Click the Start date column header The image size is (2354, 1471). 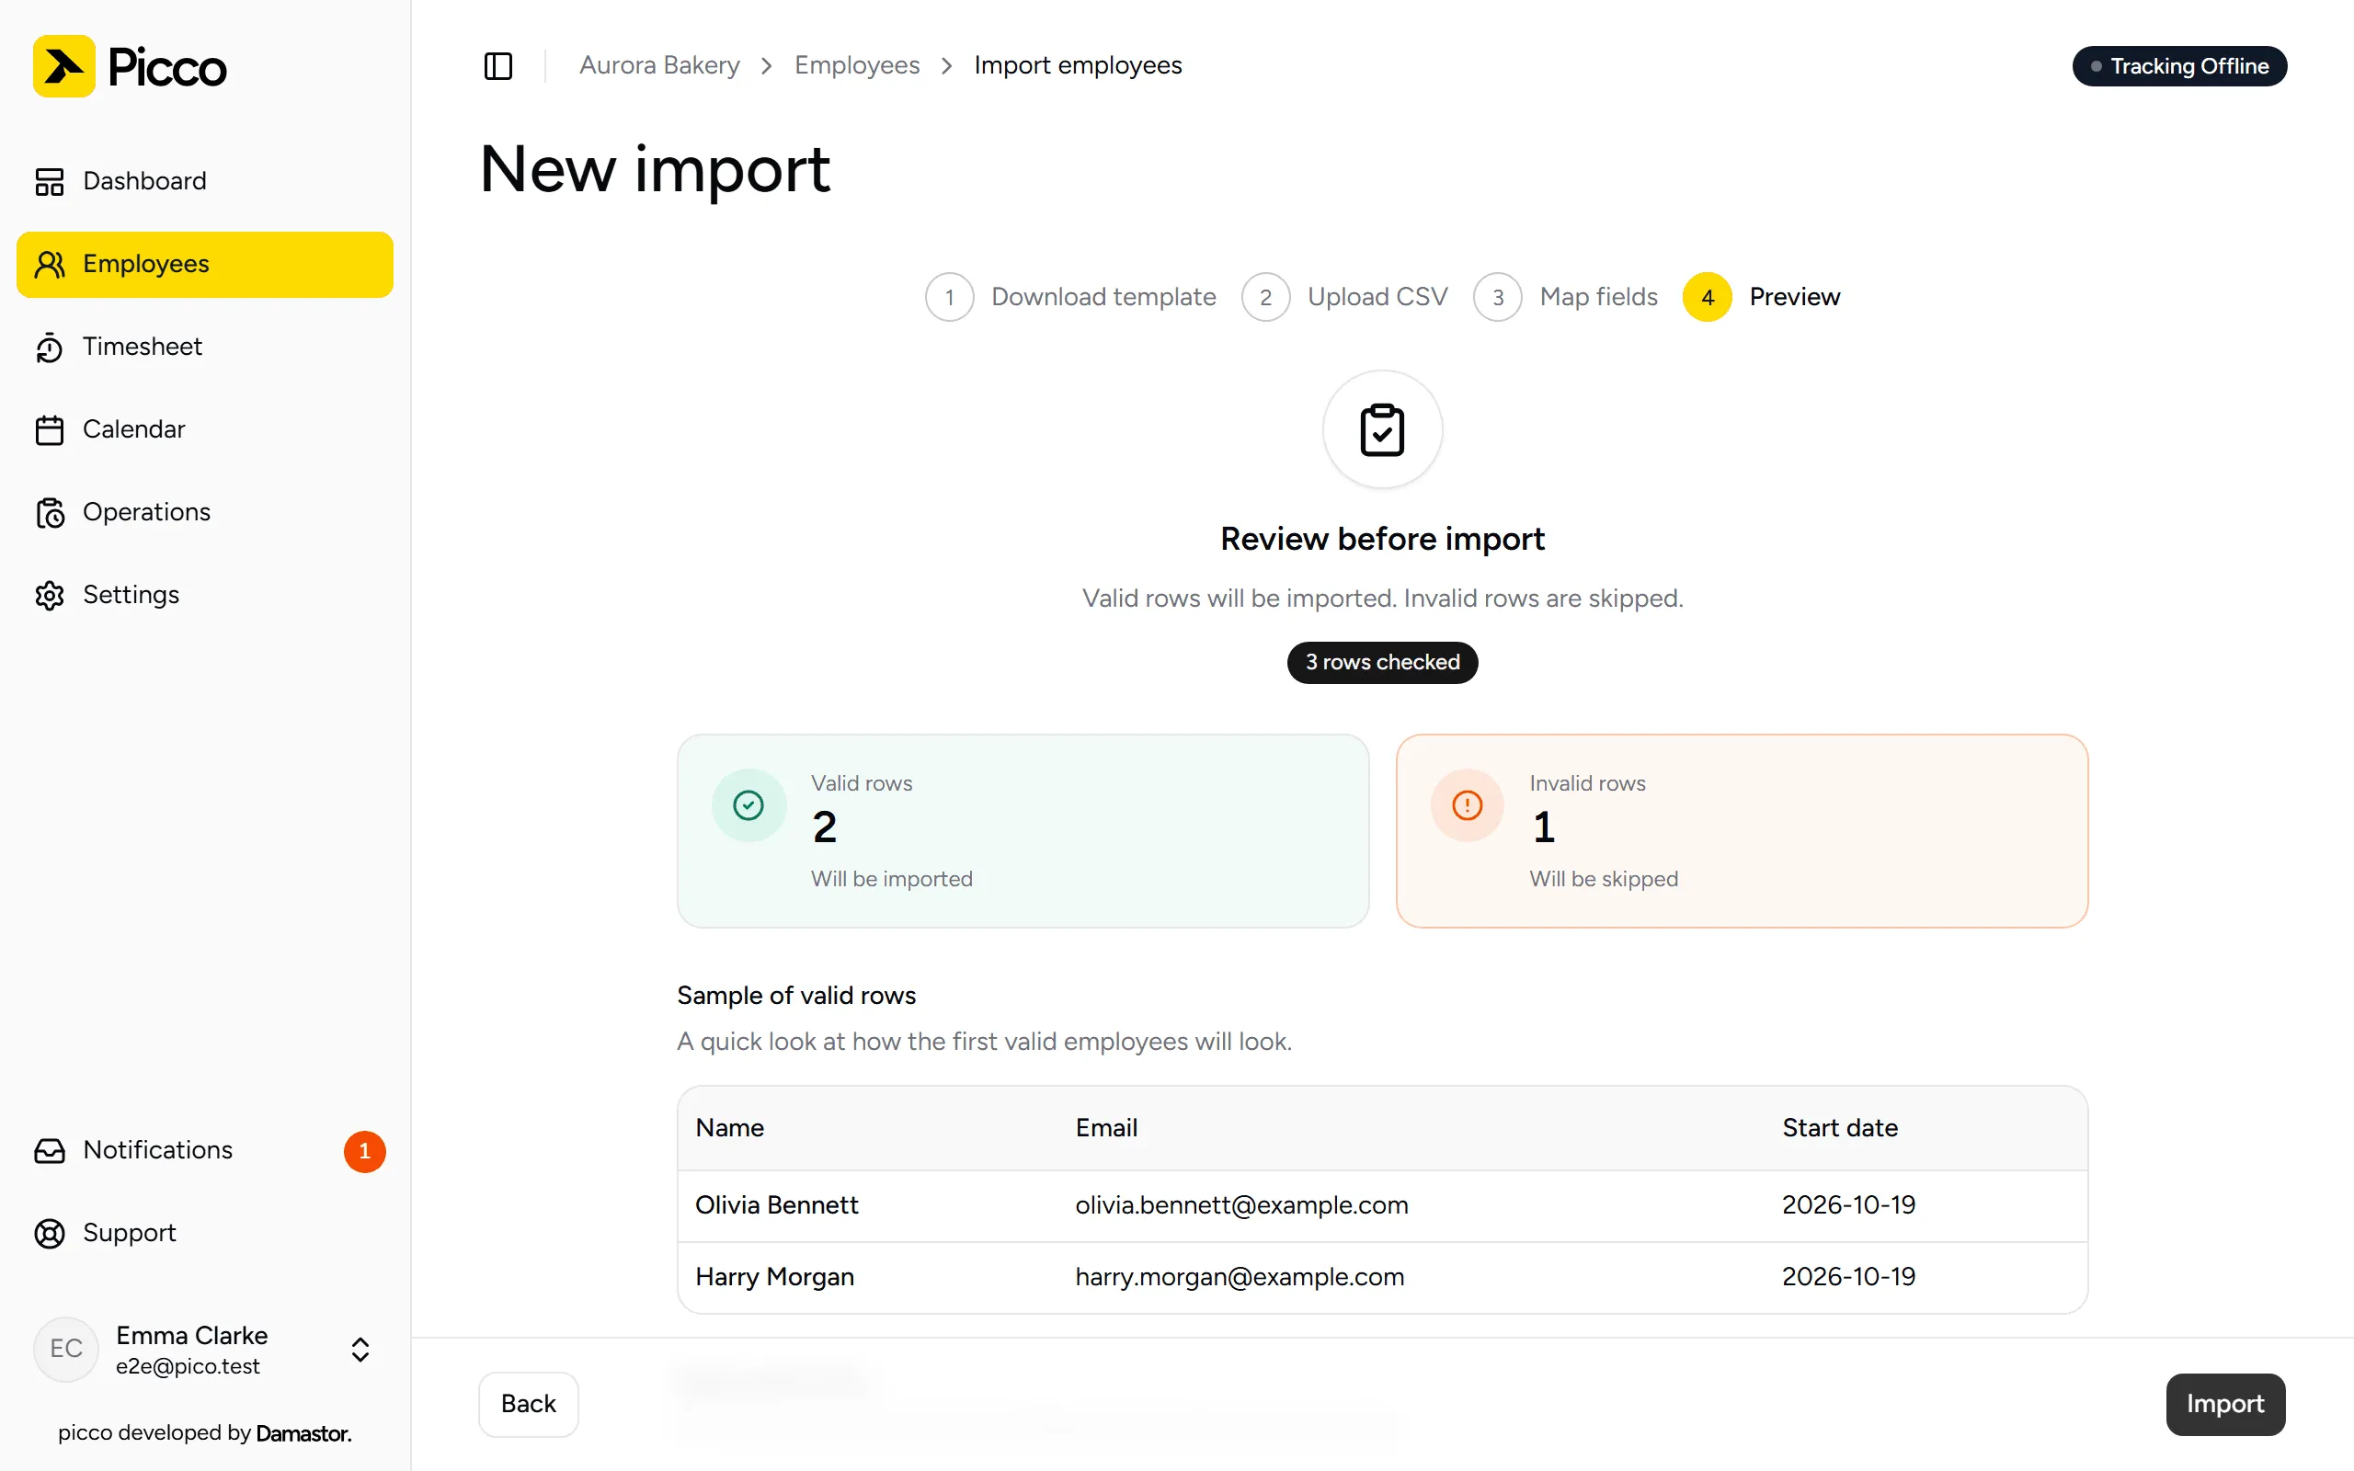coord(1840,1129)
